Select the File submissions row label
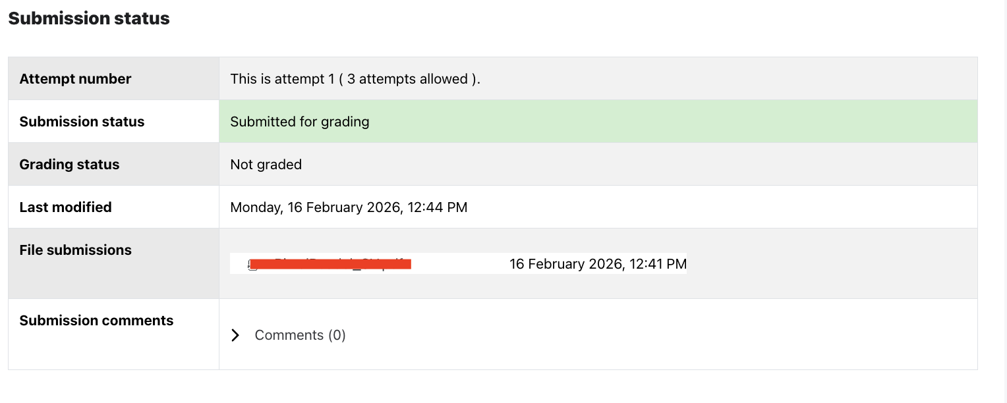Screen dimensions: 1007x403 (75, 250)
